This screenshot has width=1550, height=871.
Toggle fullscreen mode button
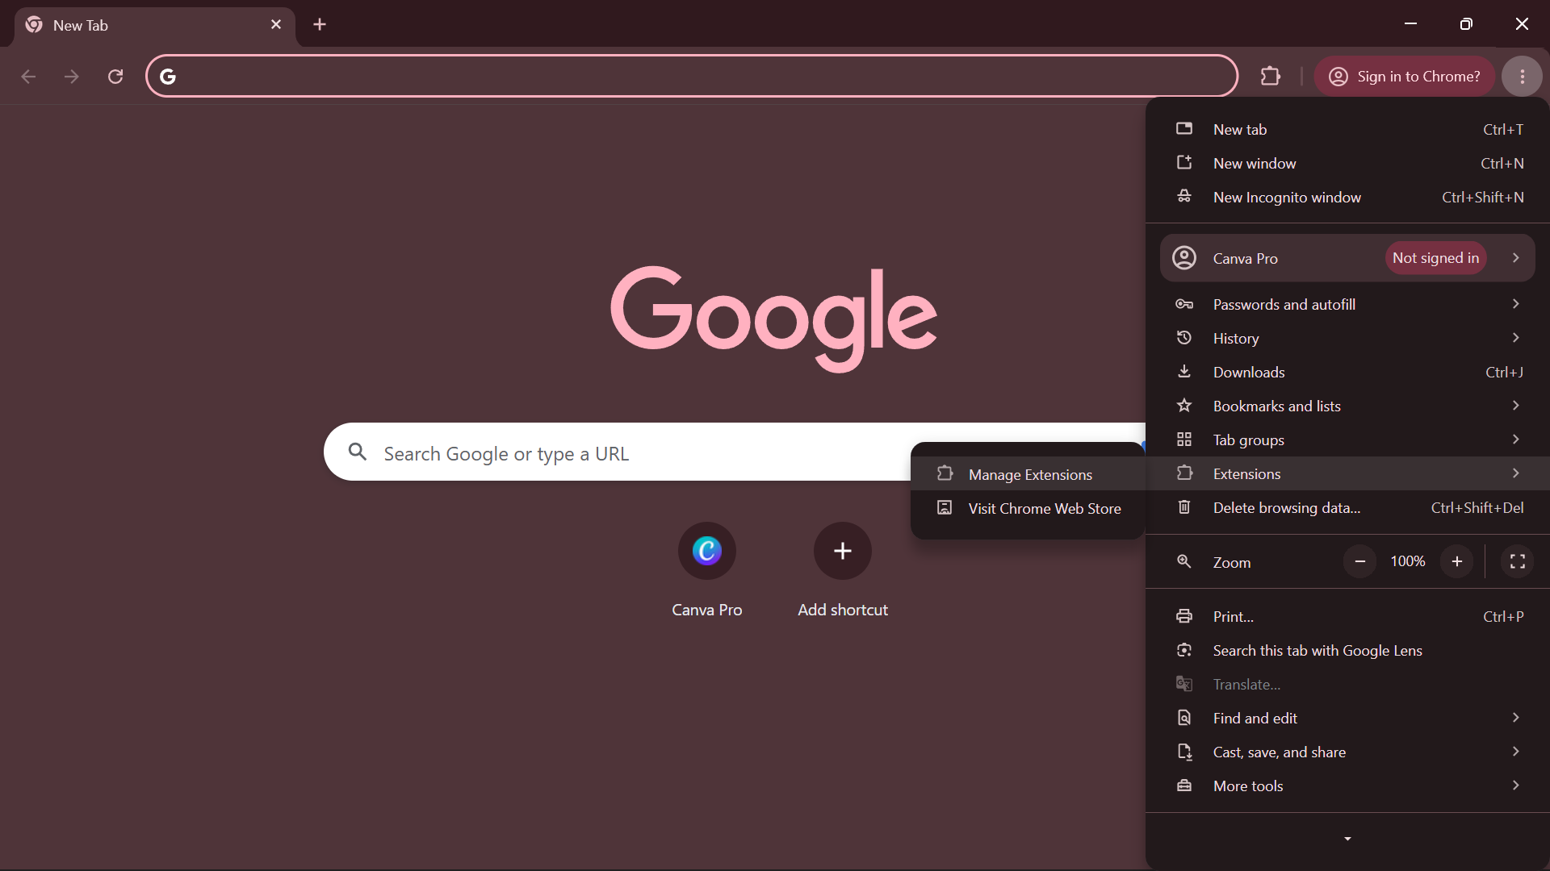coord(1518,561)
